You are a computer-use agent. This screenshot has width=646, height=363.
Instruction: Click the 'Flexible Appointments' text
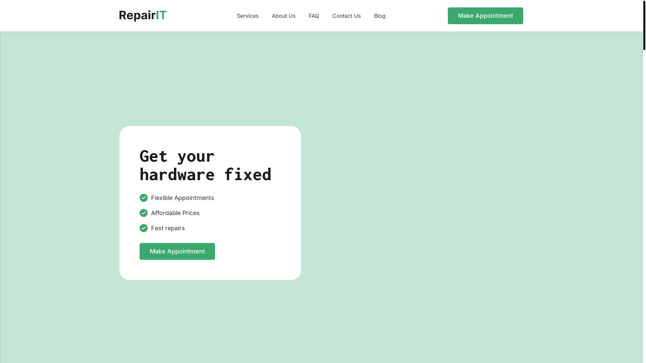(x=182, y=198)
